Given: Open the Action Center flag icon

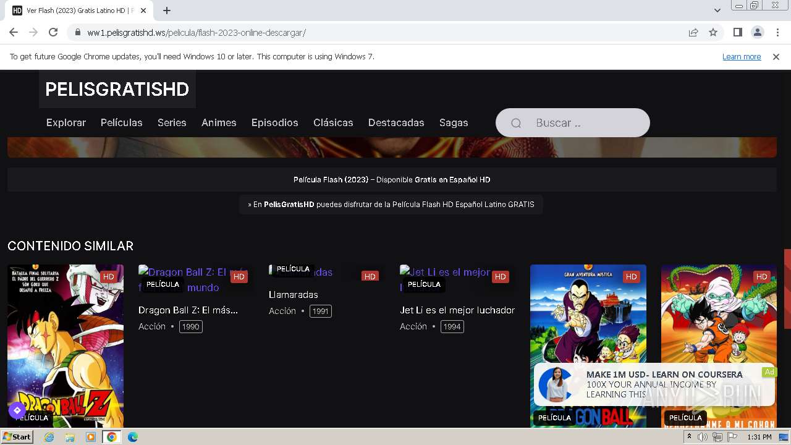Looking at the screenshot, I should click(732, 437).
